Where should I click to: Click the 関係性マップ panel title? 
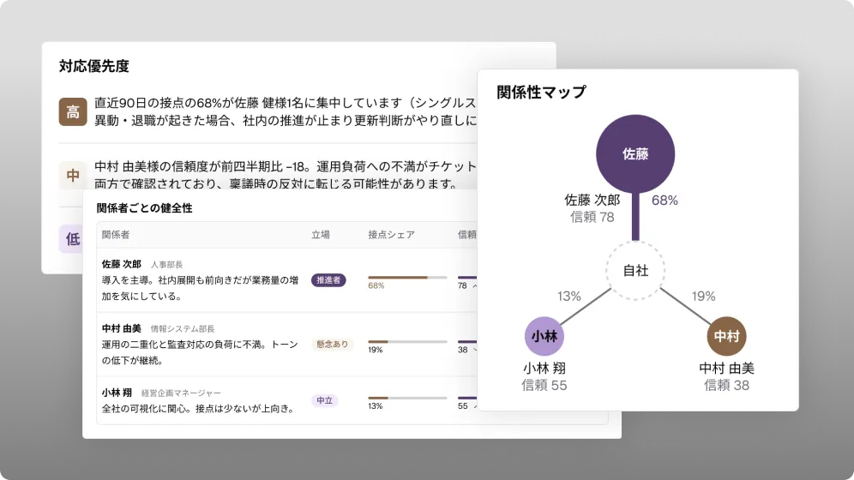(x=541, y=92)
